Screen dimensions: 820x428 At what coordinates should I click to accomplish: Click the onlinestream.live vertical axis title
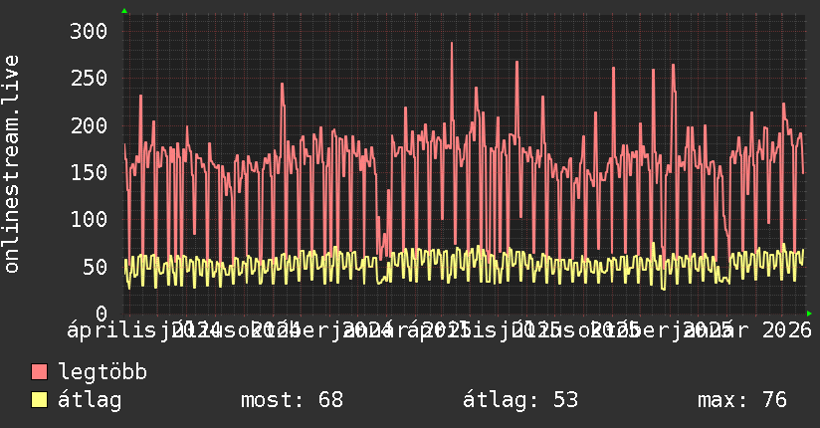12,164
